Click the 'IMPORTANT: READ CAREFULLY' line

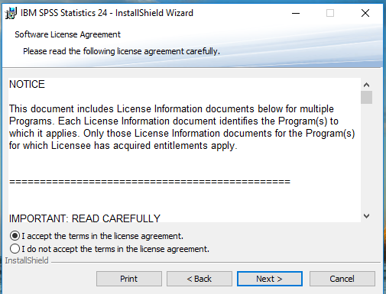click(85, 218)
